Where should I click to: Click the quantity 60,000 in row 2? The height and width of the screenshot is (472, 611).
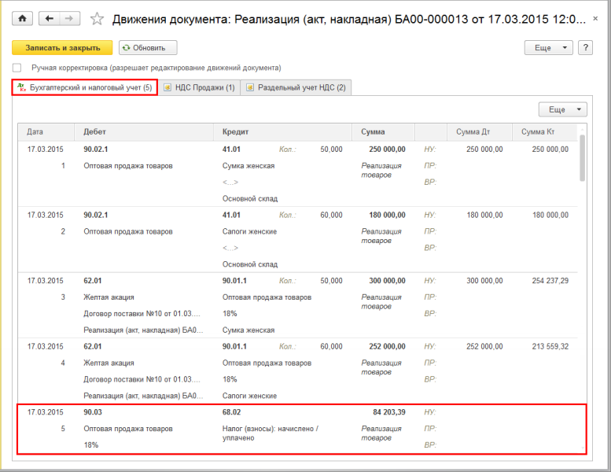(x=331, y=215)
